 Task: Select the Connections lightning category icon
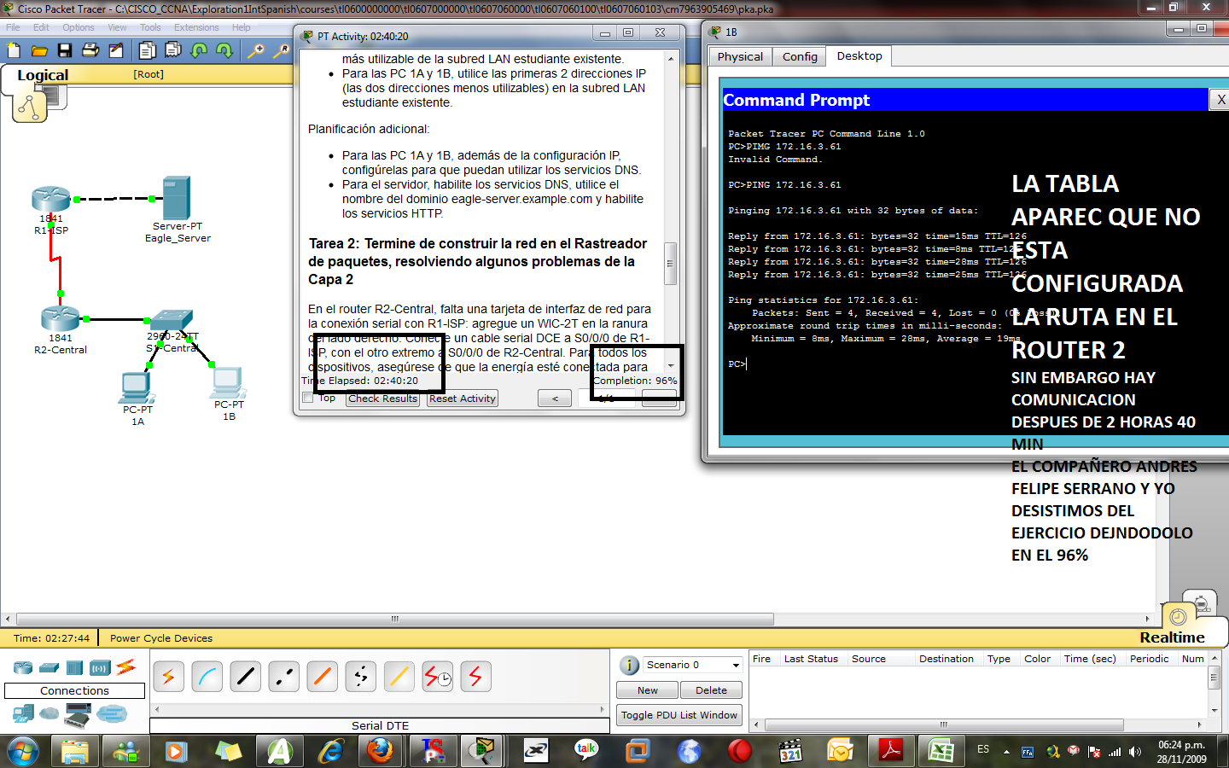tap(126, 666)
